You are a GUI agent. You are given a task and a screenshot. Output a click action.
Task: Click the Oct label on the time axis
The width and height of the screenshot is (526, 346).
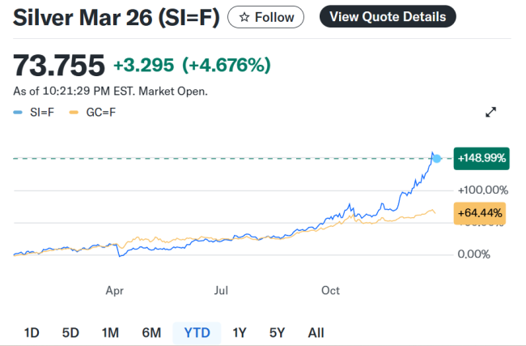(330, 290)
